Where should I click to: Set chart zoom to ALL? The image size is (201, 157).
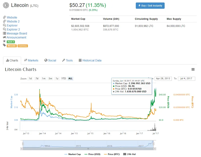70,78
